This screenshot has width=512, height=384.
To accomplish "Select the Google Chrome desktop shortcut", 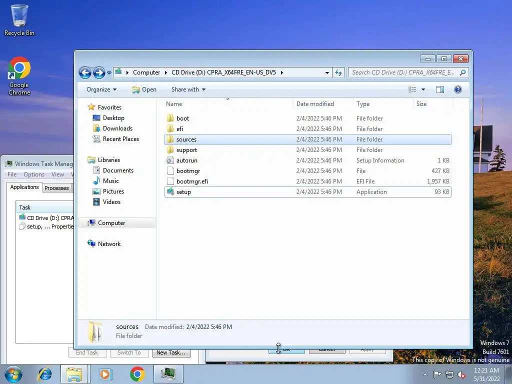I will tap(19, 76).
